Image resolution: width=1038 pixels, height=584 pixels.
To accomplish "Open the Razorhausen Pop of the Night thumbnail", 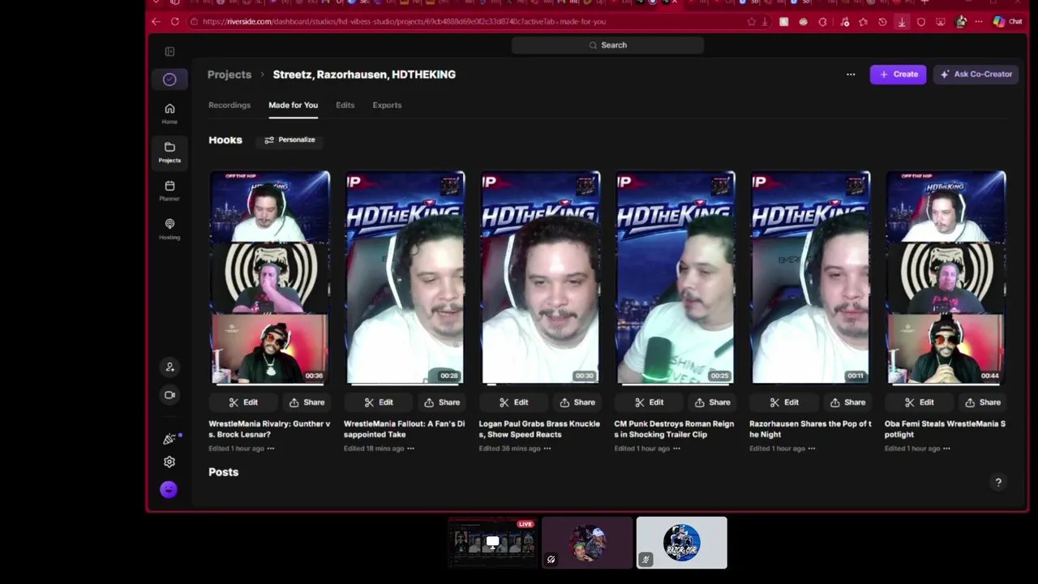I will click(x=811, y=277).
